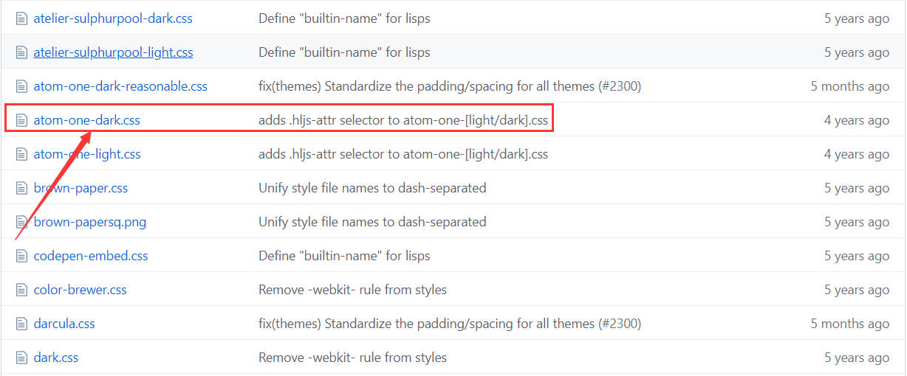The height and width of the screenshot is (376, 907).
Task: Click file icon beside brown-paper.css
Action: point(21,188)
